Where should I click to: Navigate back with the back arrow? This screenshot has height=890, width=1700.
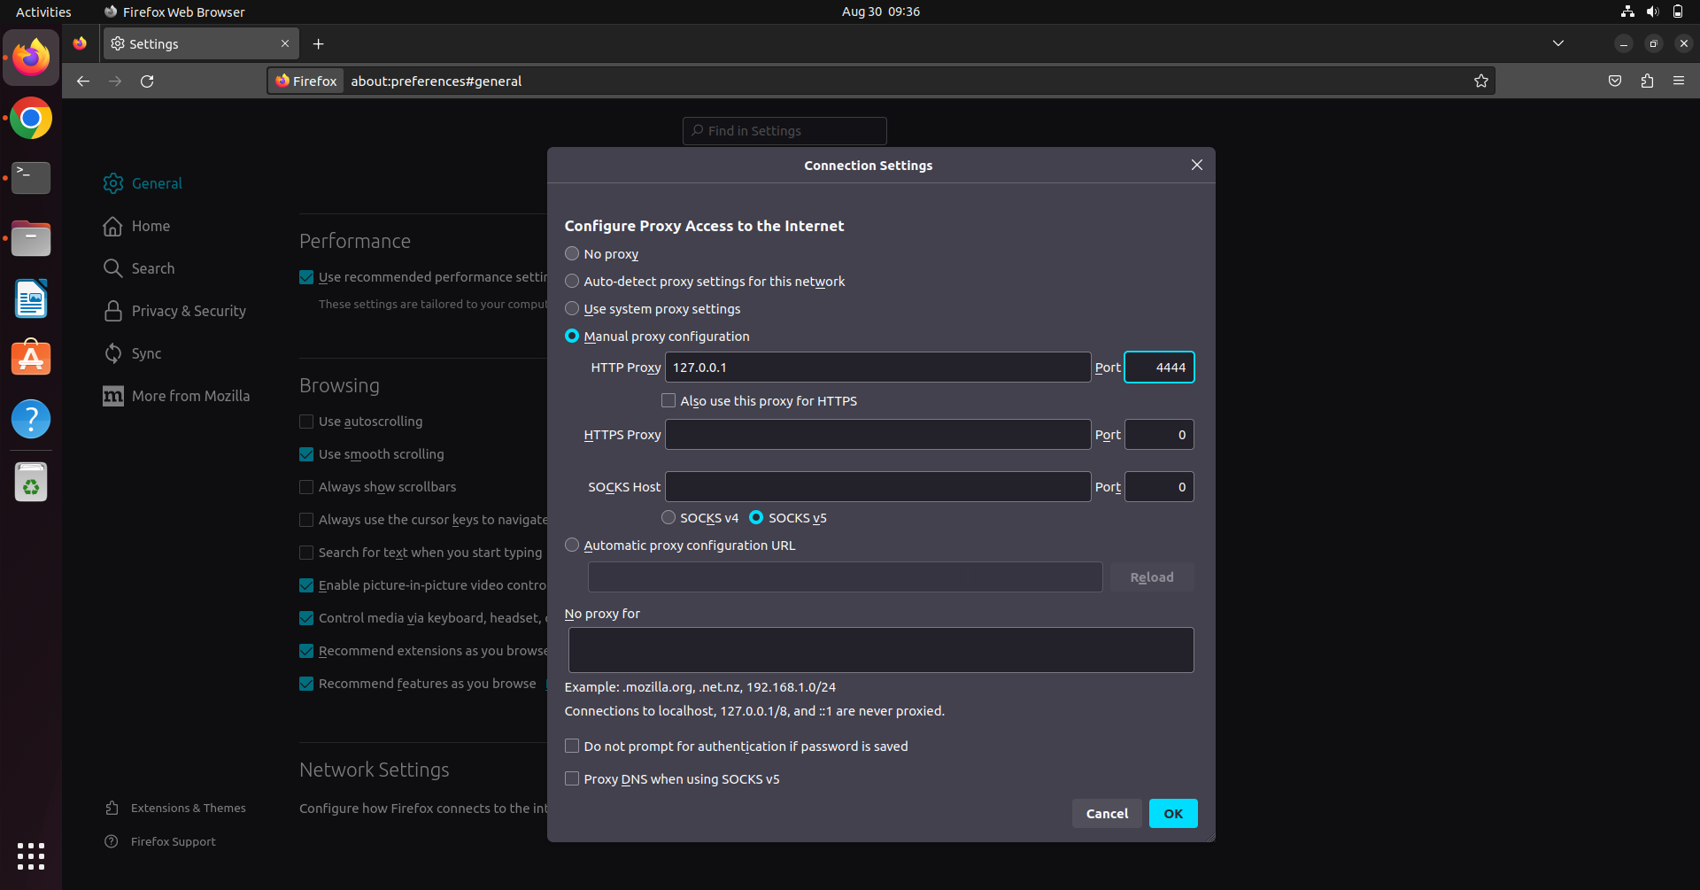pyautogui.click(x=82, y=81)
